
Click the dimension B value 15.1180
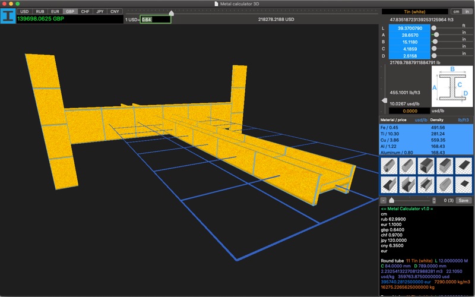(410, 42)
